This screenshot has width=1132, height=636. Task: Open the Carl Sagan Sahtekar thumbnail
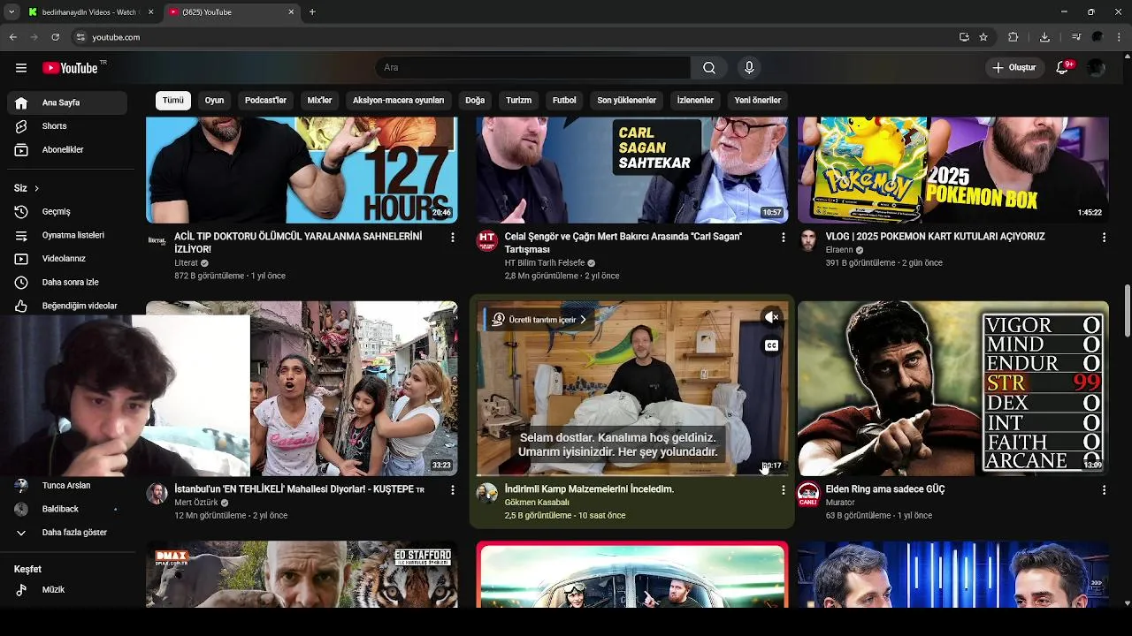coord(631,170)
